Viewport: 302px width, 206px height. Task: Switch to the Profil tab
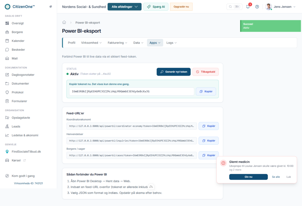tap(71, 43)
